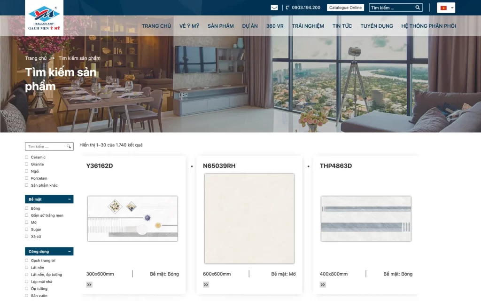Tick the Gốm sứ tráng men checkbox
This screenshot has width=481, height=301.
coord(26,215)
